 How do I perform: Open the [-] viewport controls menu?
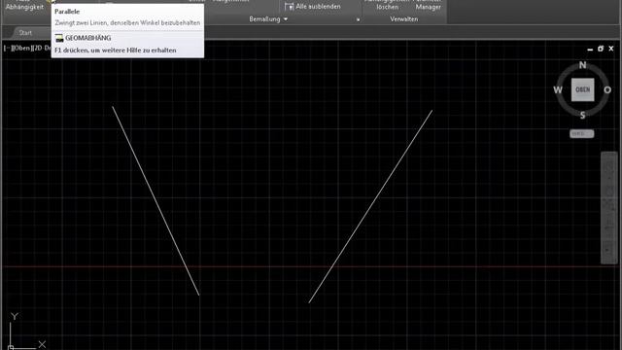click(x=7, y=48)
